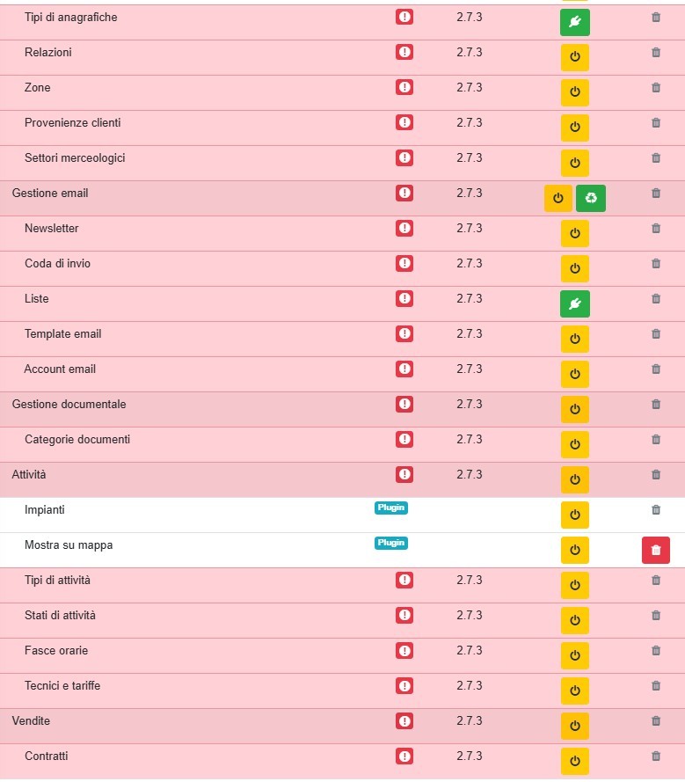Click the Plugin badge for Mostra su mappa
Screen dimensions: 685x782
391,543
